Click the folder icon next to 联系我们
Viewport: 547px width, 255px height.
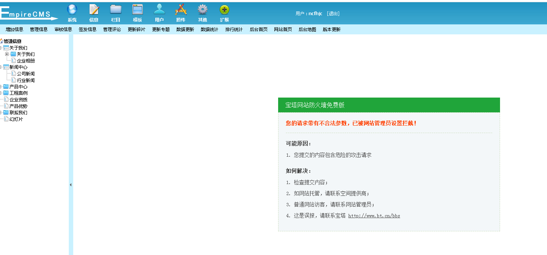click(x=6, y=112)
